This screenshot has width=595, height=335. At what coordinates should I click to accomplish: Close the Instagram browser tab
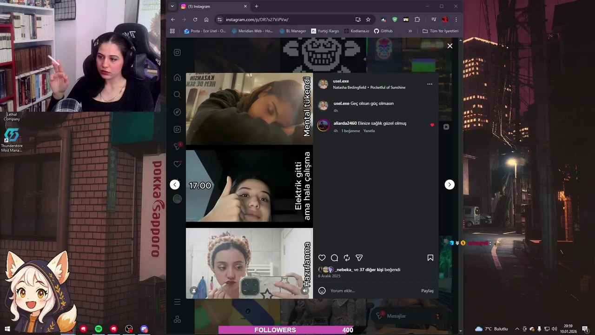tap(245, 7)
